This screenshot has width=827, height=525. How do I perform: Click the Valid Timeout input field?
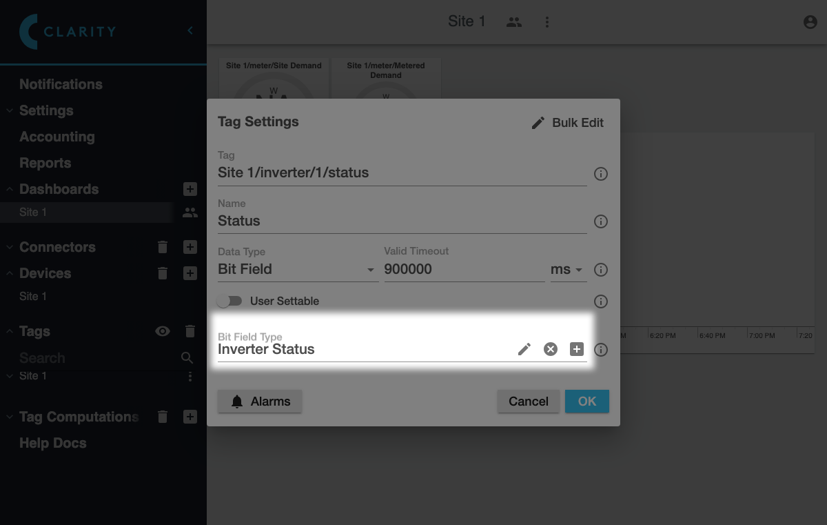463,270
